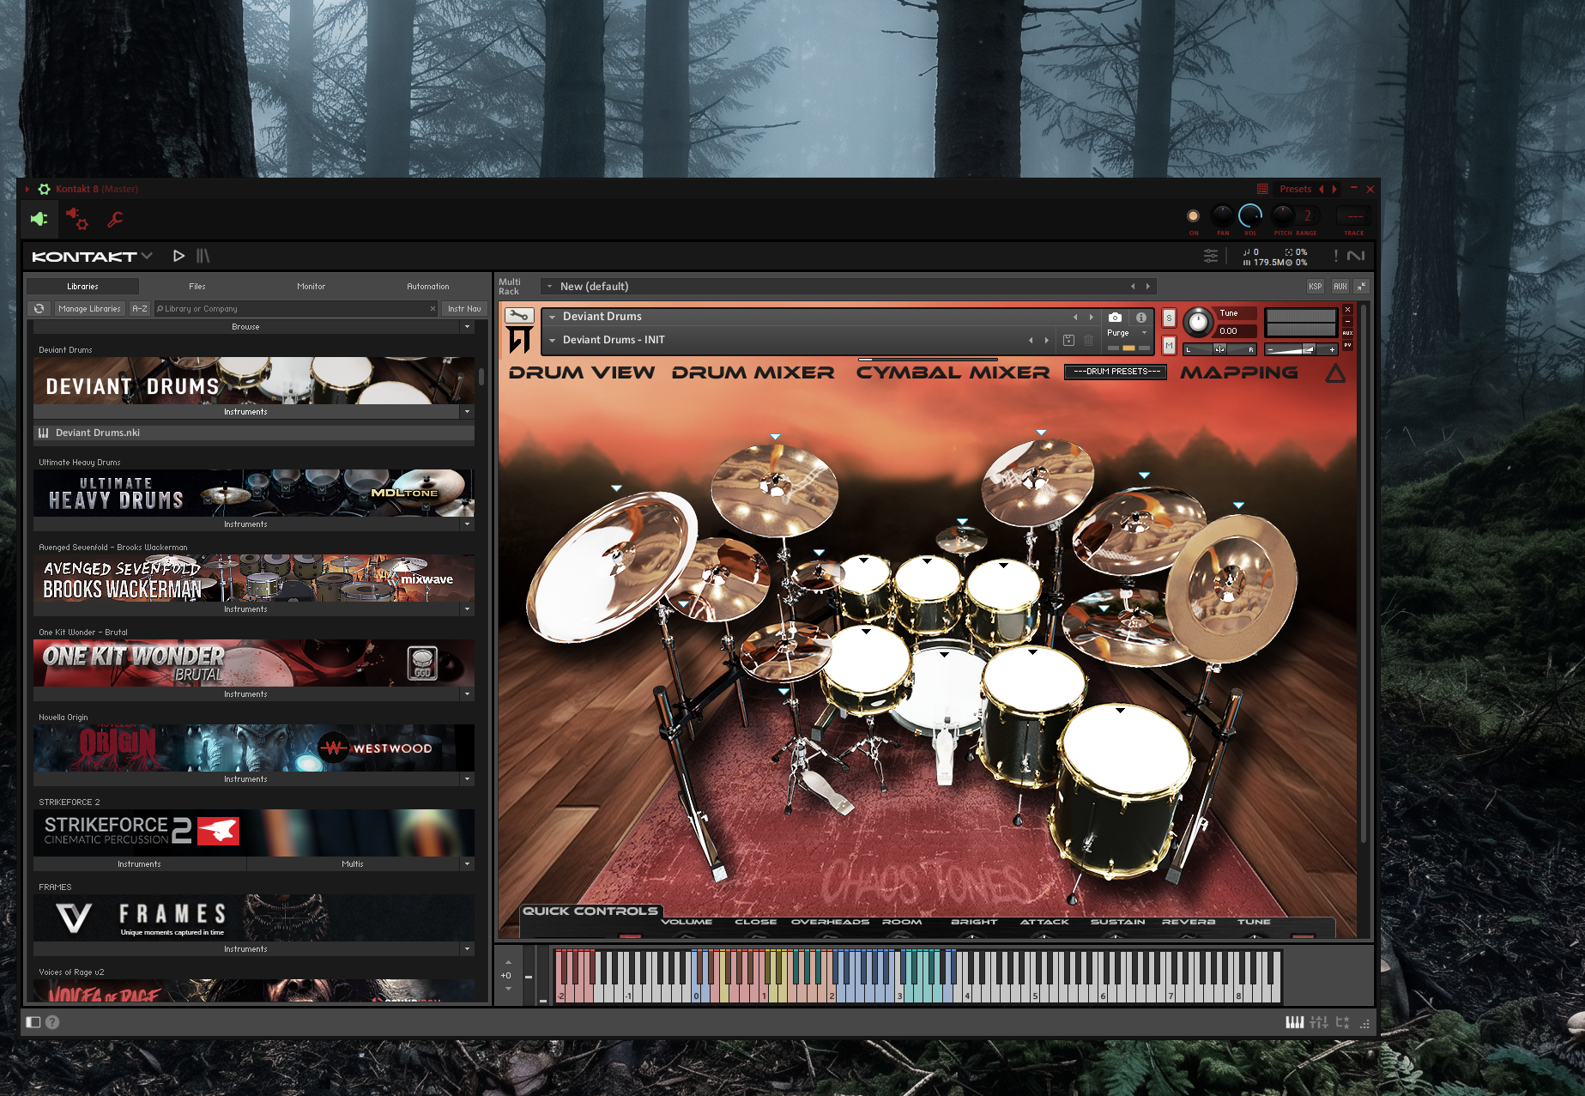Switch to the Monitor tab
1585x1096 pixels.
[312, 287]
